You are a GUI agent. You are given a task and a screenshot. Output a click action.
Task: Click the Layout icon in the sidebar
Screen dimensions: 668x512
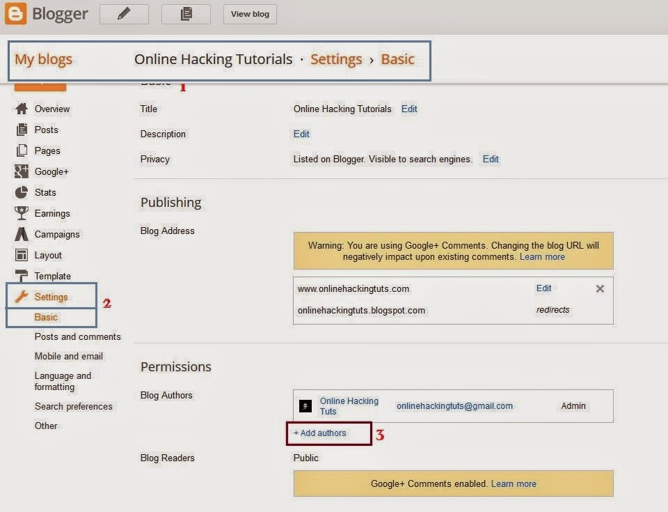click(x=22, y=255)
